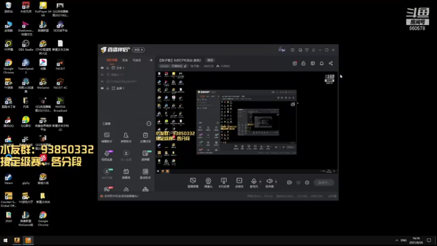Open the mode switcher pill beside the logo
This screenshot has width=437, height=246.
138,50
